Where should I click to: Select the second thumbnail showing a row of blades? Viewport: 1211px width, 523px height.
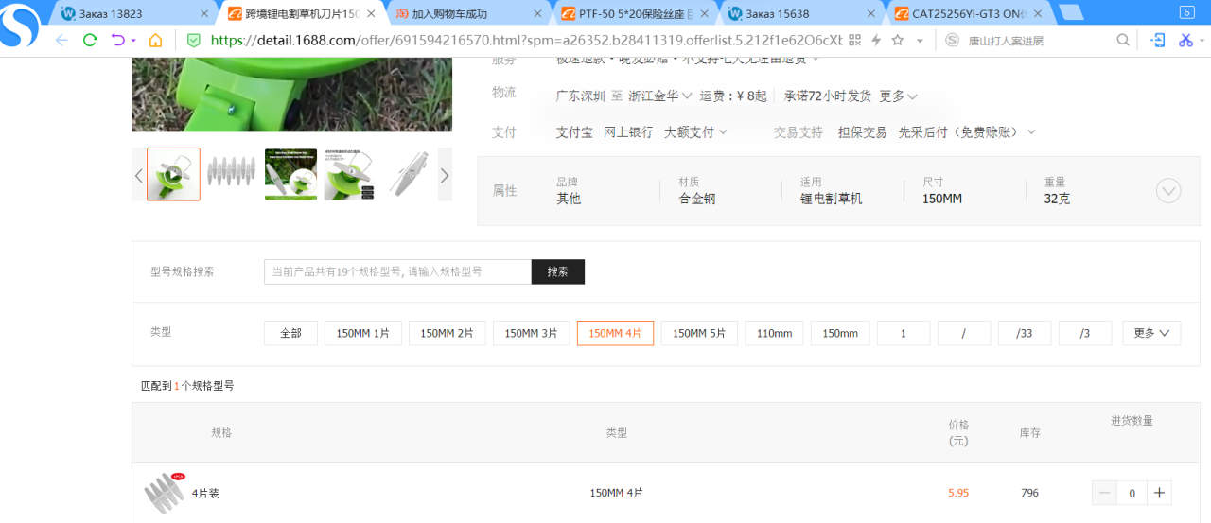point(232,174)
